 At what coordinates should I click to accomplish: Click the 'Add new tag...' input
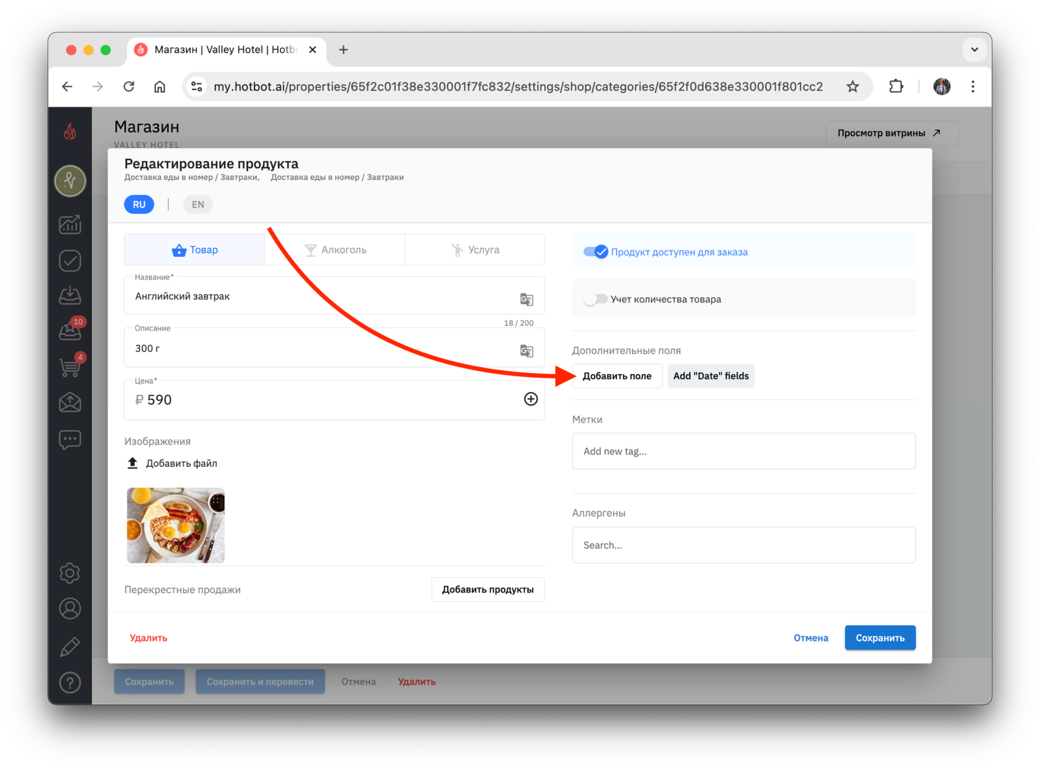click(743, 451)
